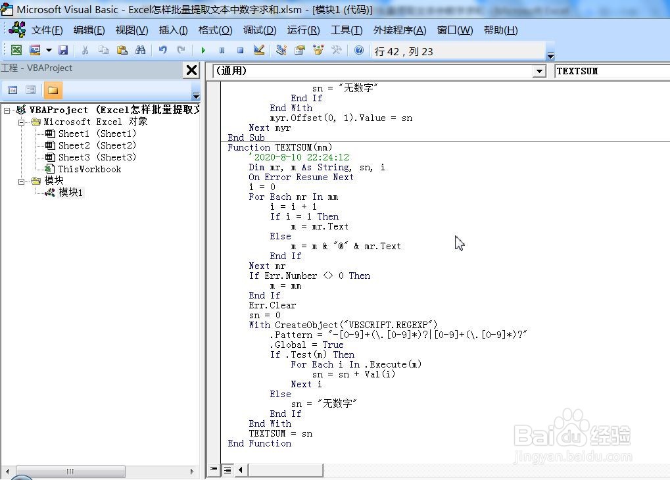
Task: Open the 插入(I) menu
Action: [173, 30]
